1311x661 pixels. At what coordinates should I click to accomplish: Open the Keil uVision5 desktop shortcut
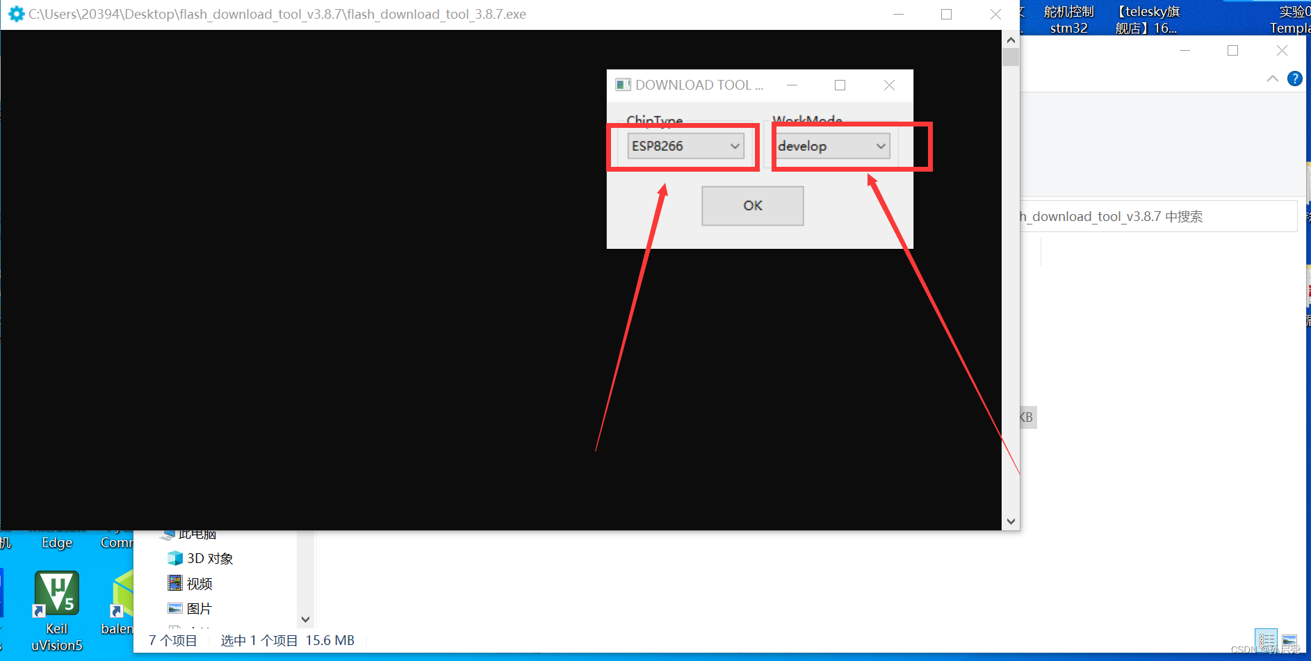[56, 611]
